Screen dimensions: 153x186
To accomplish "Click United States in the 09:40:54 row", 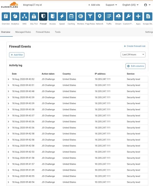I will coord(69,182).
